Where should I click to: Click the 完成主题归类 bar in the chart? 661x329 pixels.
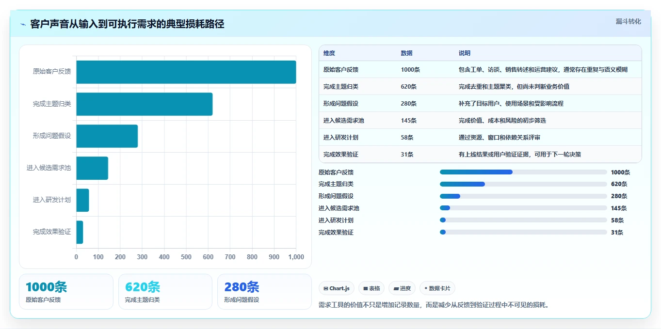pyautogui.click(x=145, y=104)
